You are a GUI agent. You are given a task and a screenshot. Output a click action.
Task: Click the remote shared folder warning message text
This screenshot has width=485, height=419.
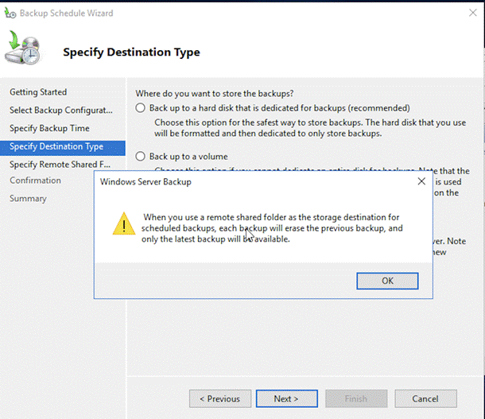(273, 227)
